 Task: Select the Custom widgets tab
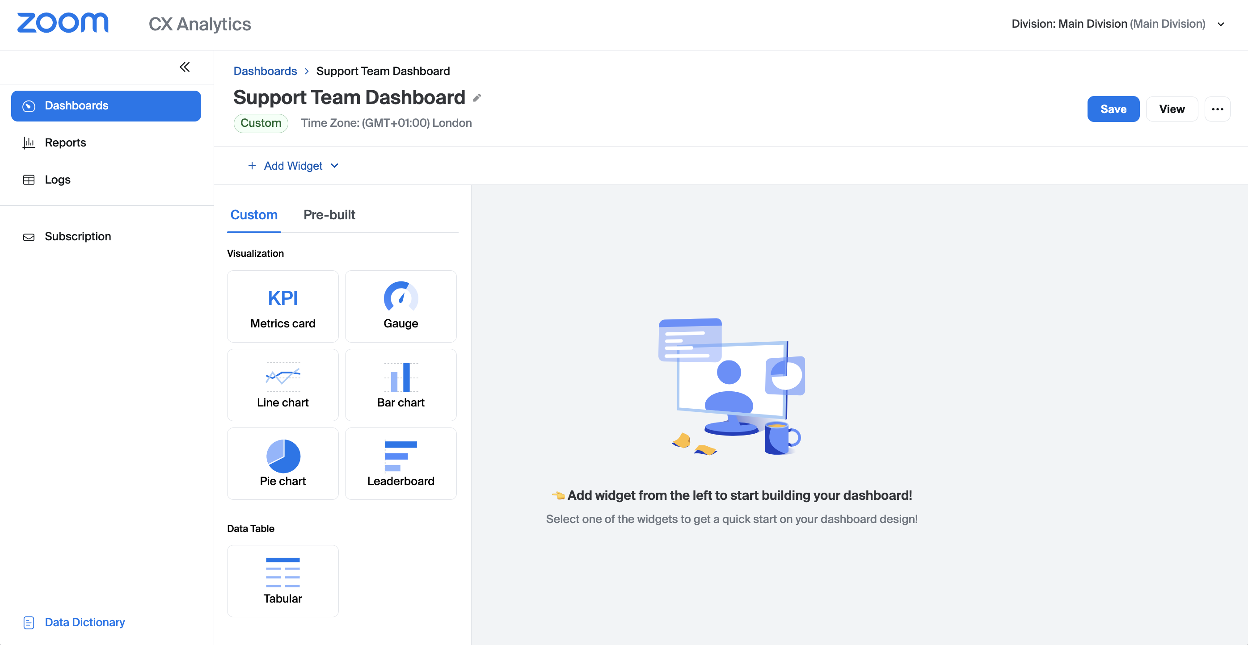(x=254, y=214)
